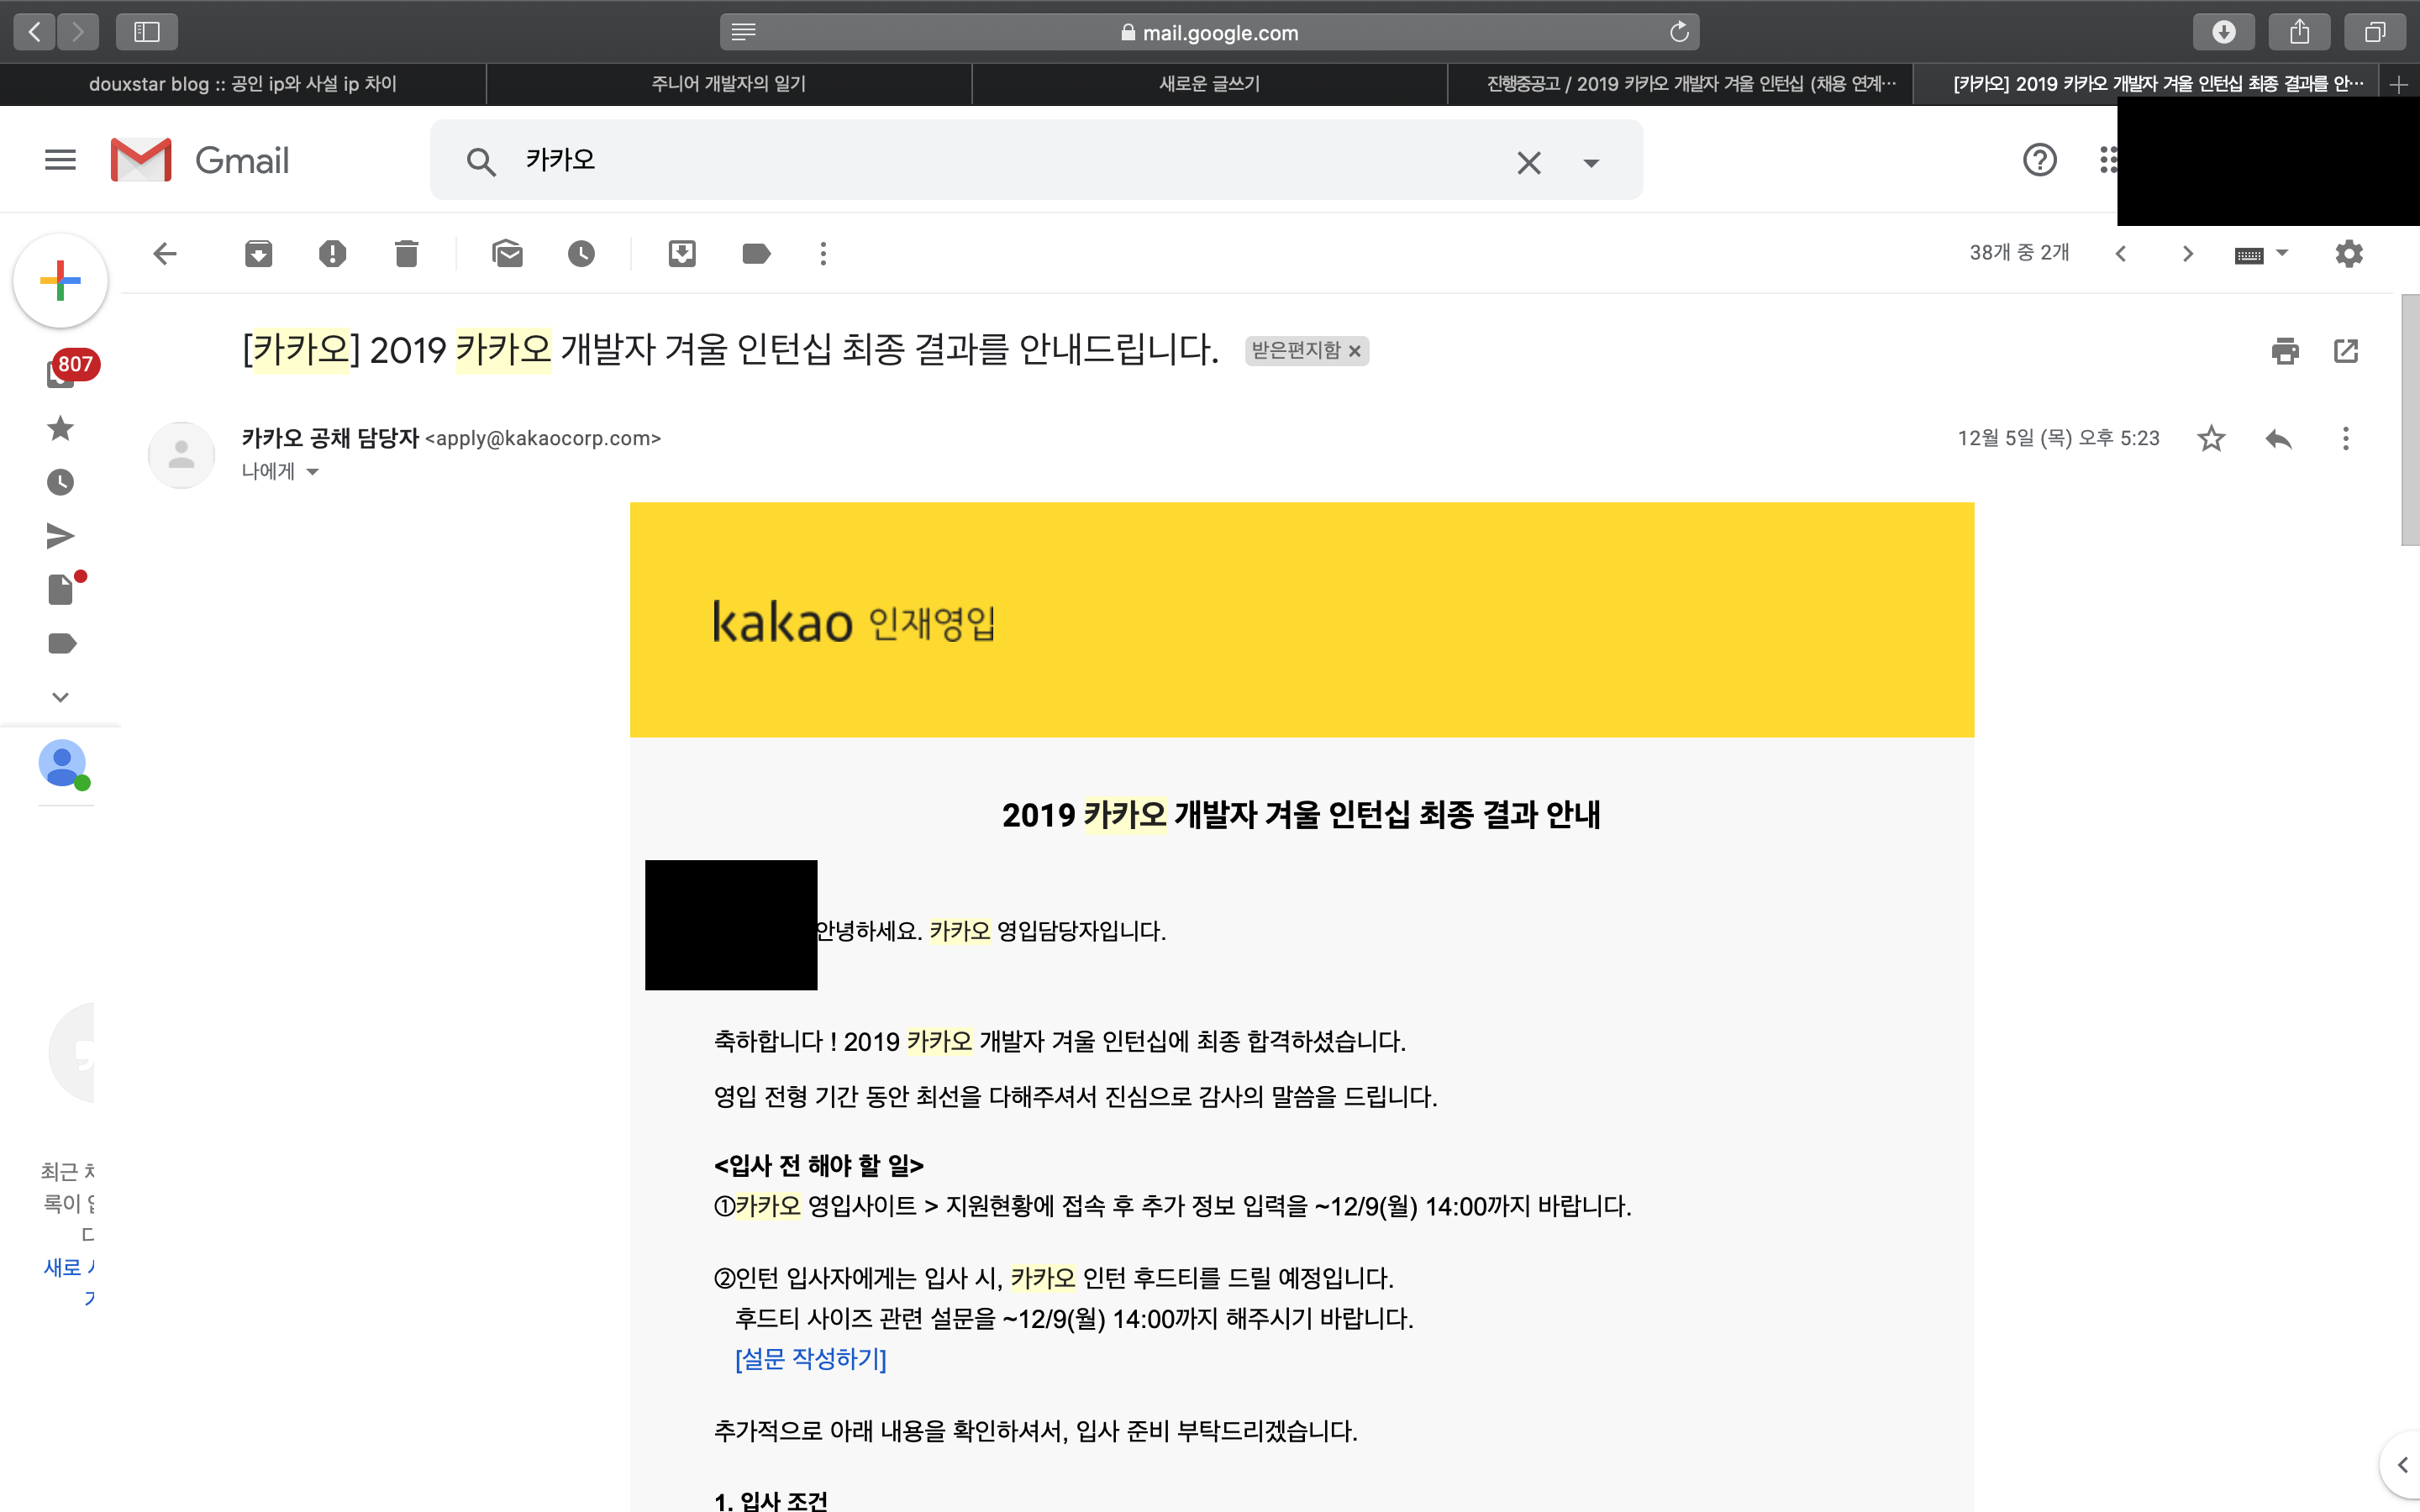Viewport: 2420px width, 1512px height.
Task: Toggle the star on this Kakao email
Action: tap(2211, 438)
